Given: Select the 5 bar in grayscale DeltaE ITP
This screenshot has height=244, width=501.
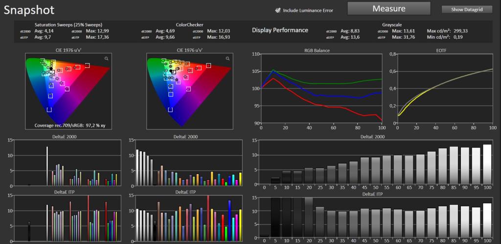Looking at the screenshot, I should tap(275, 218).
